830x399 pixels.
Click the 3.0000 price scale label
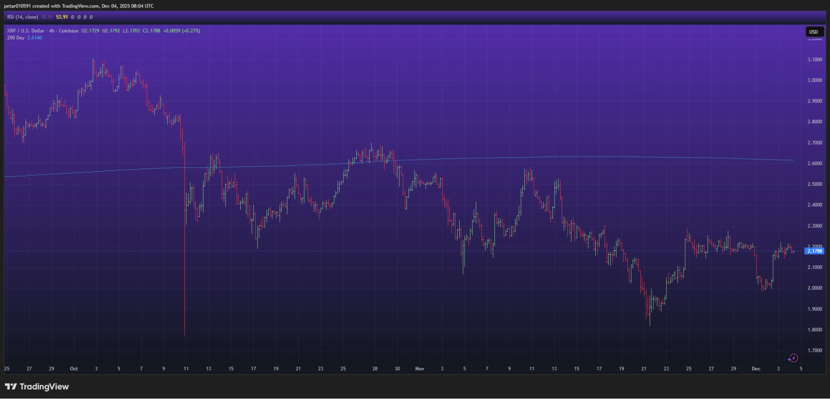tap(814, 80)
